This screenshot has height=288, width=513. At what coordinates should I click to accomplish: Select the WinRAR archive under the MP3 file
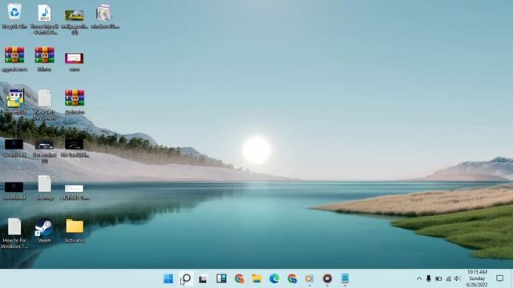coord(45,55)
